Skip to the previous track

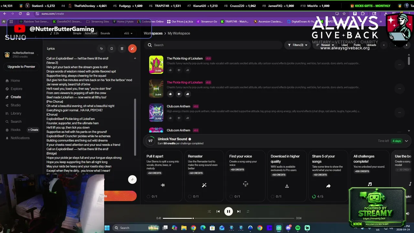pos(218,211)
